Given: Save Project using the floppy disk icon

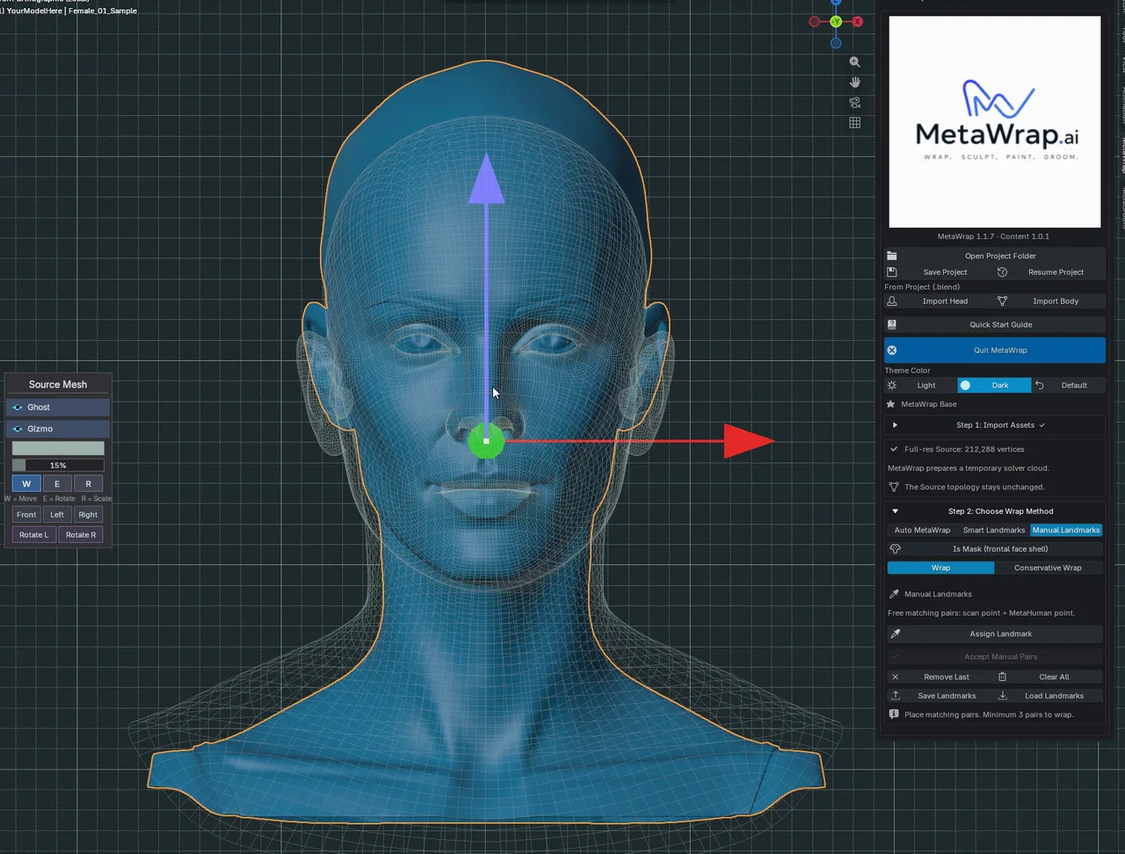Looking at the screenshot, I should tap(892, 272).
